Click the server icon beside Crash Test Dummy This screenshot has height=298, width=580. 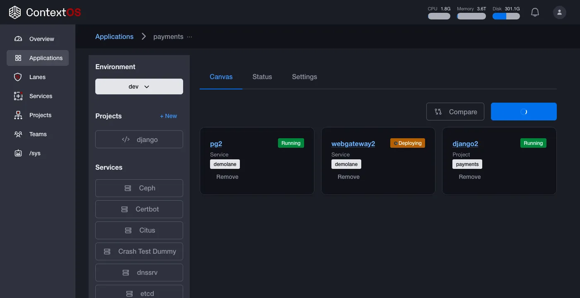(x=107, y=252)
